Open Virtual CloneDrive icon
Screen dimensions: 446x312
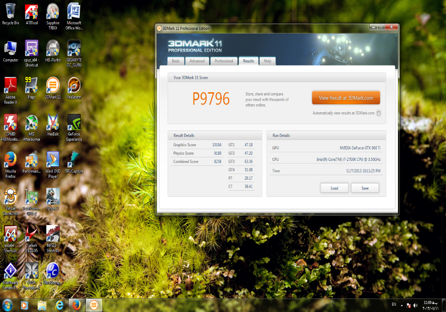[11, 202]
